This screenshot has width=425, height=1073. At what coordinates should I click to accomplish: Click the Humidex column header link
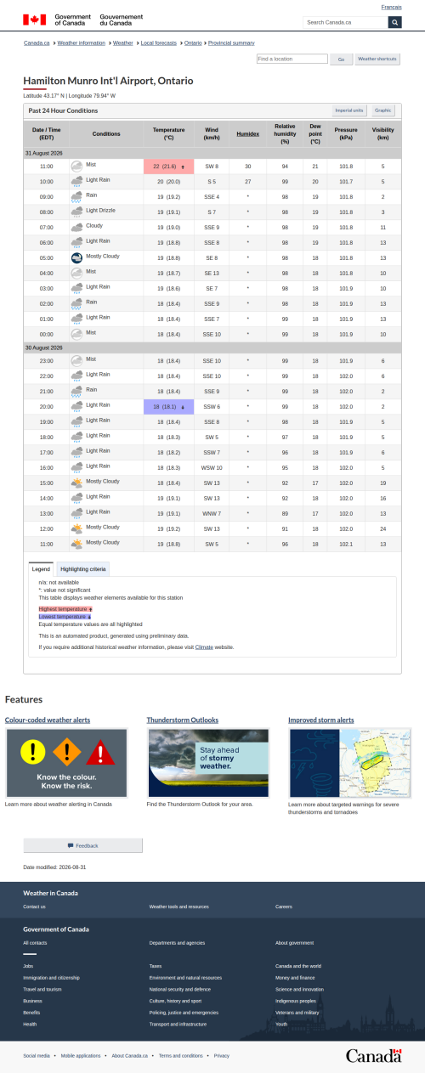[248, 134]
